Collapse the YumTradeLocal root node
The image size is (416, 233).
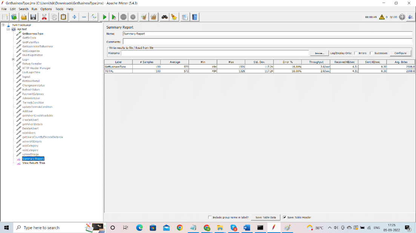pos(3,25)
